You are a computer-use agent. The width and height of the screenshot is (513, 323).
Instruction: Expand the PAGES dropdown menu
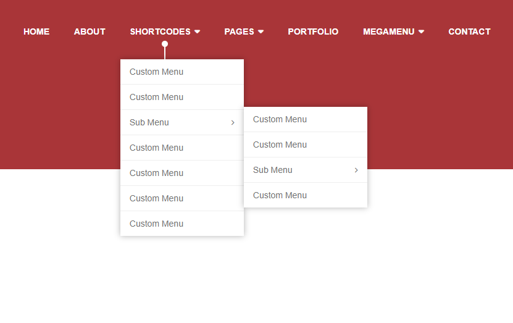[x=244, y=31]
